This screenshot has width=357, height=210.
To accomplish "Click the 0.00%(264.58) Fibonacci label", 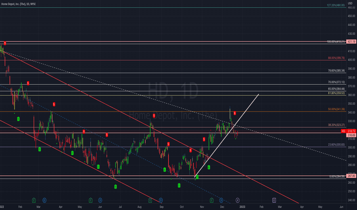I will pos(337,176).
